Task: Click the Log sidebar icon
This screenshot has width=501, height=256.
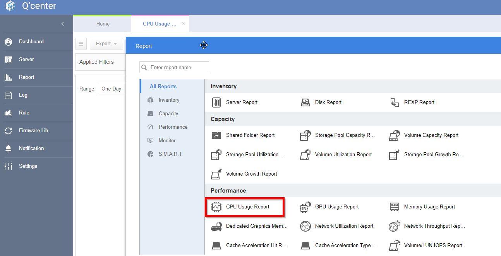Action: click(x=9, y=95)
